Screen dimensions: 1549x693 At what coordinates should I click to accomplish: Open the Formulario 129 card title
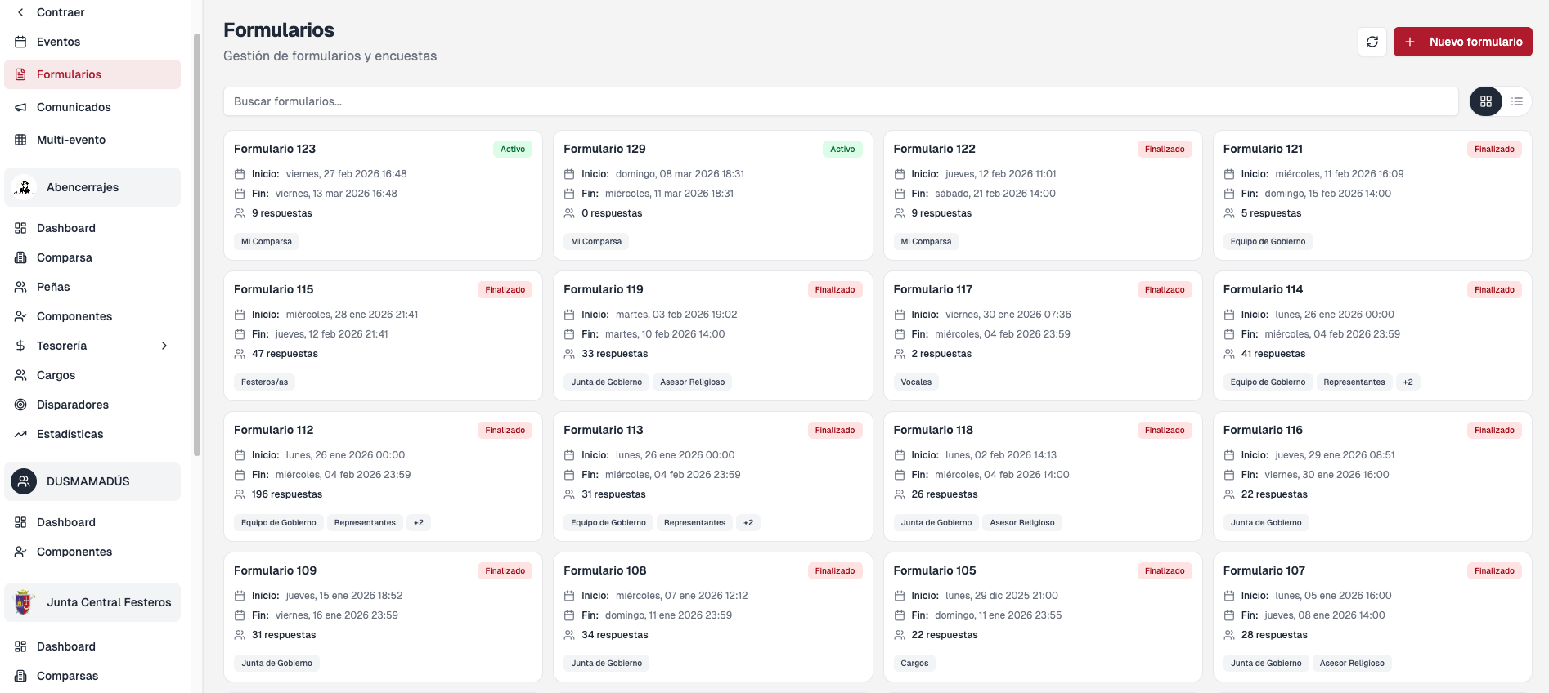[x=604, y=149]
